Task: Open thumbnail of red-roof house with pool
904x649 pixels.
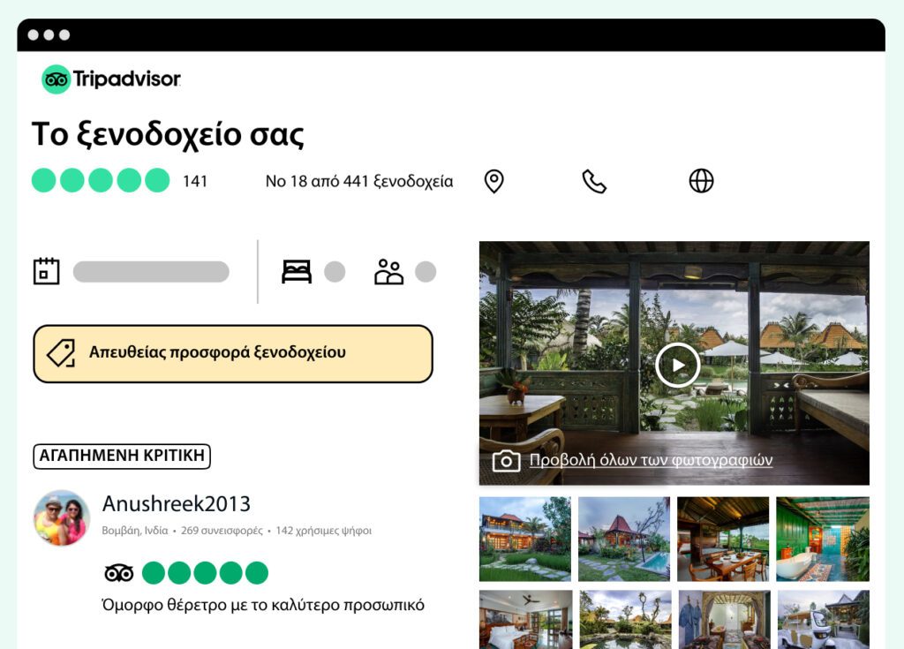Action: tap(624, 539)
